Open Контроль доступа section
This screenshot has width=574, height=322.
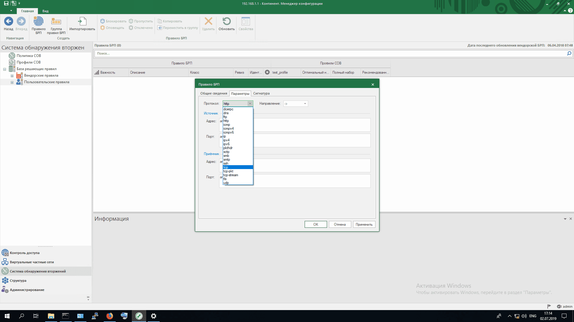coord(25,253)
